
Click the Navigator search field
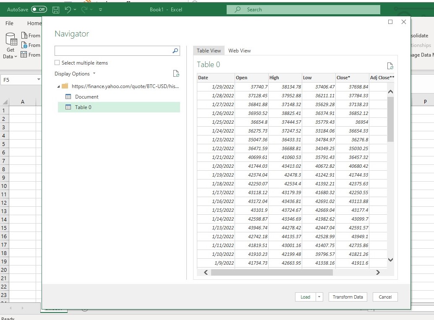[x=117, y=51]
